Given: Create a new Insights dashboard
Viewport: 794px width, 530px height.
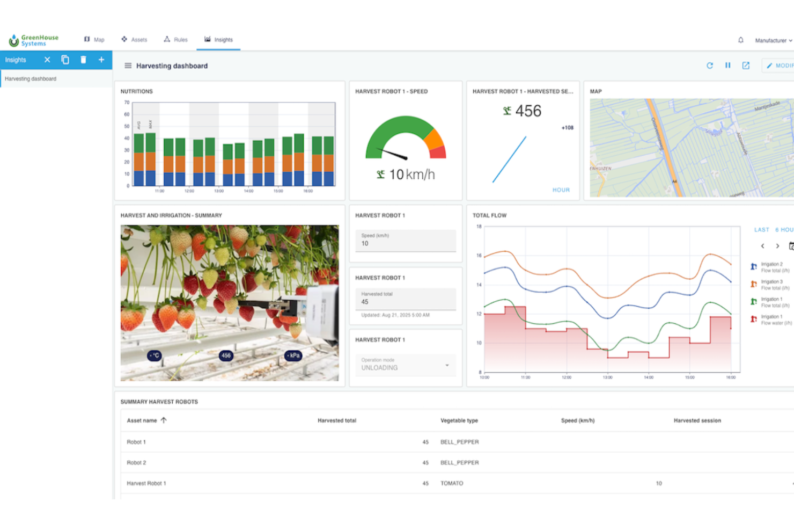Looking at the screenshot, I should point(101,60).
